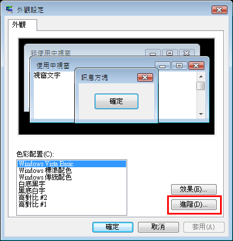
Task: Close the 外觀設定 dialog window
Action: tap(219, 10)
